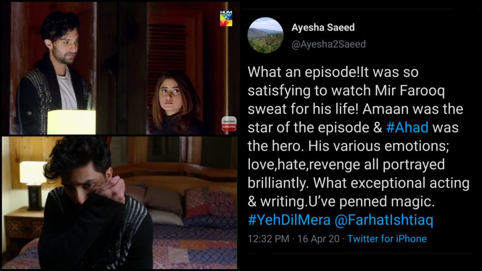The height and width of the screenshot is (271, 482).
Task: Open the @FarhatIshtiaq mention
Action: (x=384, y=220)
